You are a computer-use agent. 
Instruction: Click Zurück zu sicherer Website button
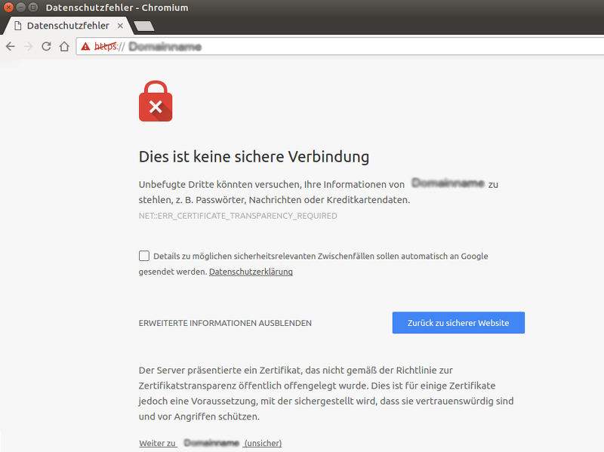(x=458, y=323)
